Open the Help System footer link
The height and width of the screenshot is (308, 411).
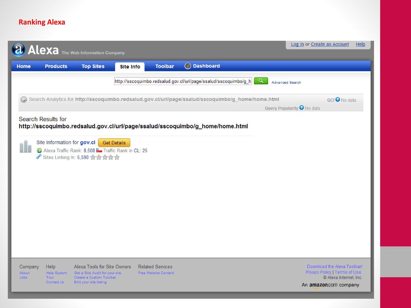pyautogui.click(x=57, y=273)
